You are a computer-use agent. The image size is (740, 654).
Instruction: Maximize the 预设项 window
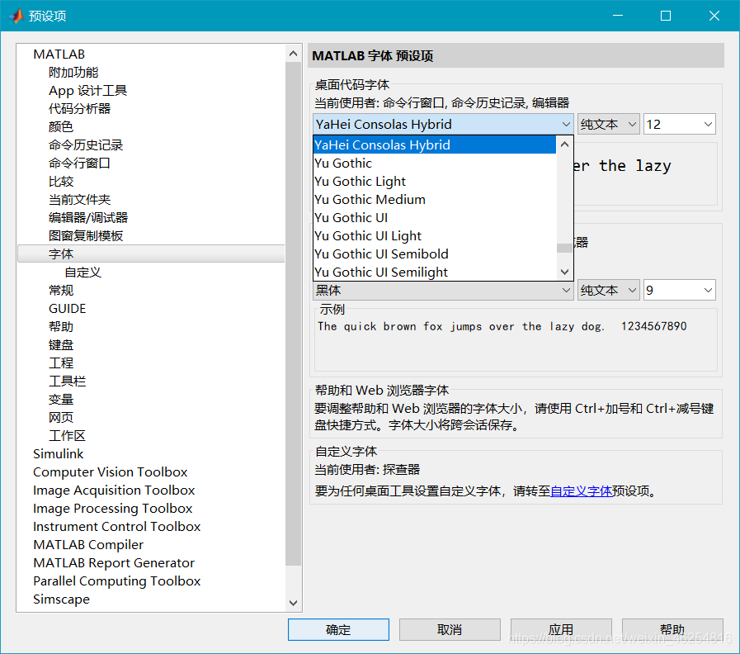666,16
